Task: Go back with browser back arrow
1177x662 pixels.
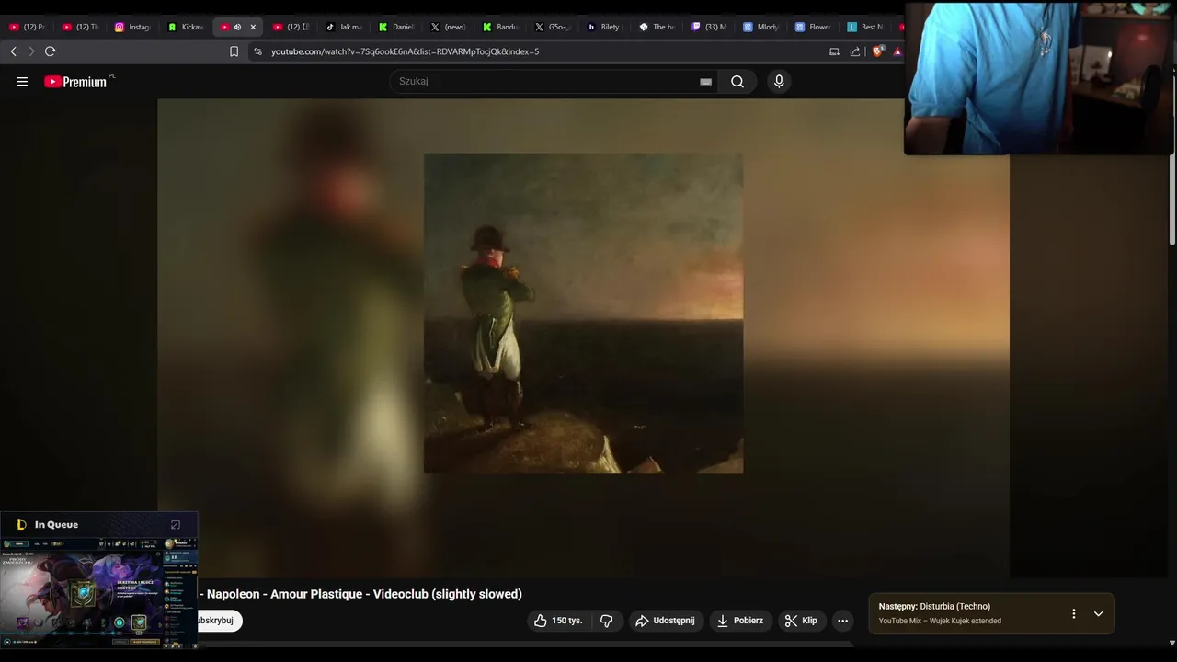Action: click(13, 51)
